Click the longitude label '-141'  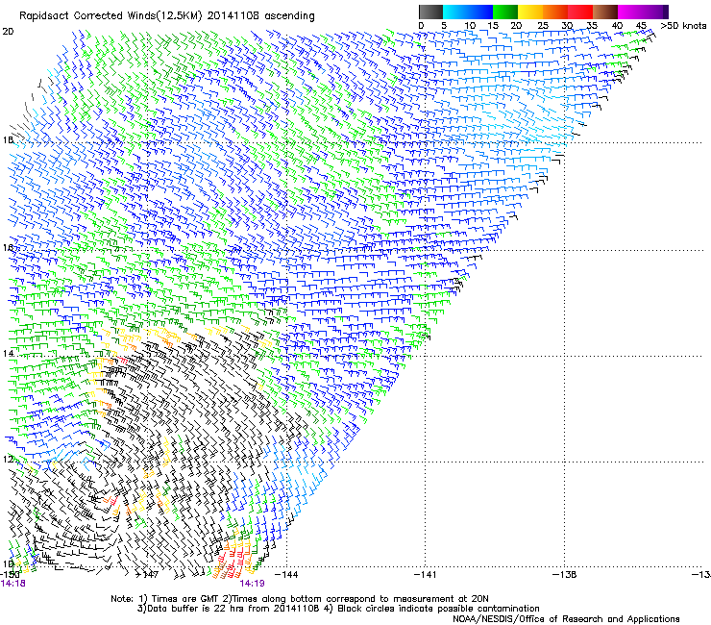coord(426,575)
